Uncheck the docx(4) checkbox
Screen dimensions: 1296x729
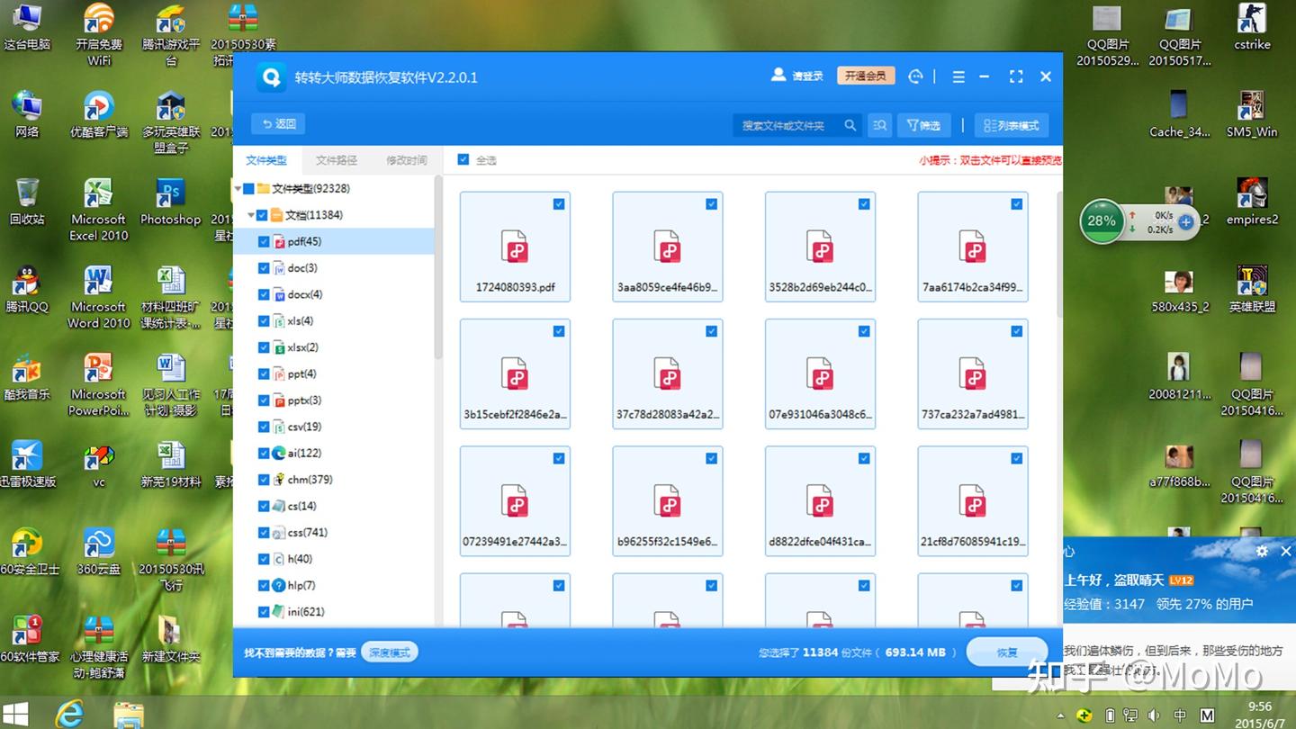264,294
